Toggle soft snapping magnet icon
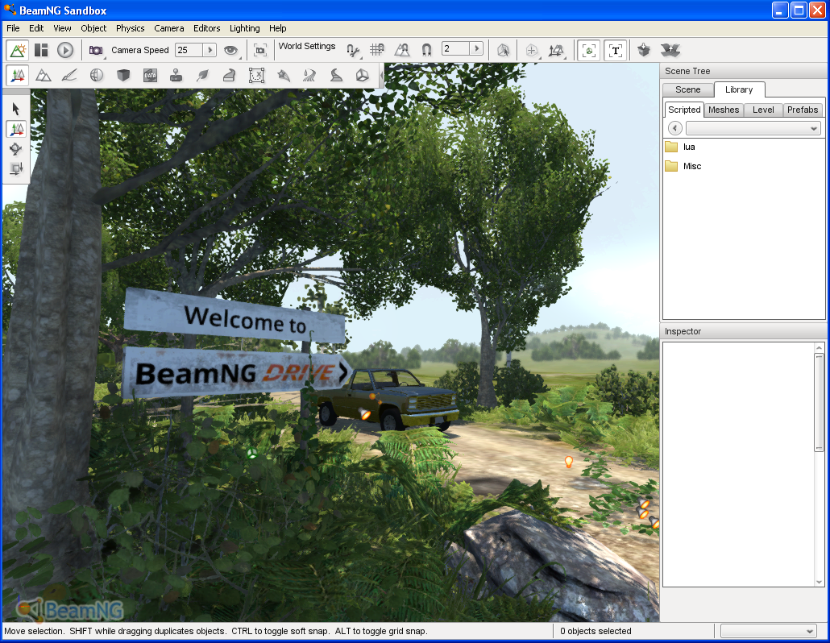830x643 pixels. pyautogui.click(x=426, y=50)
